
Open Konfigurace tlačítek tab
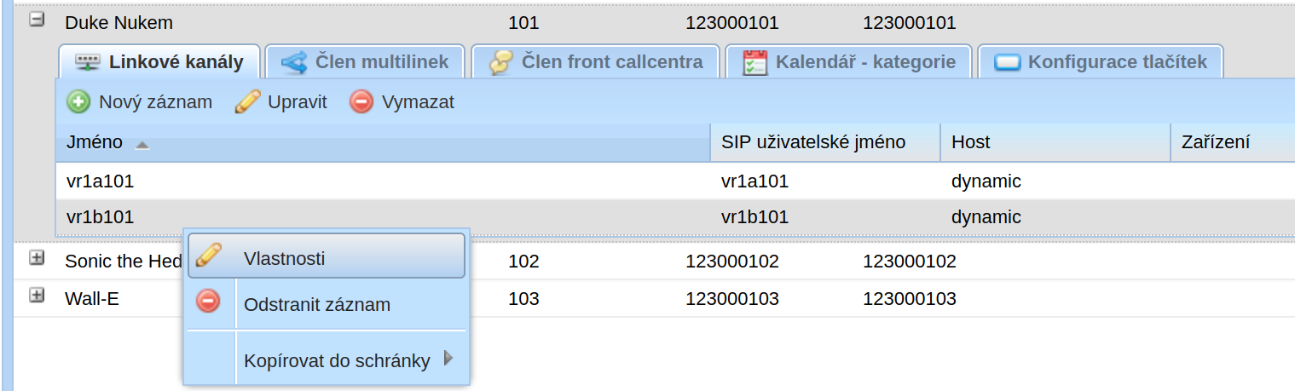click(x=1101, y=62)
